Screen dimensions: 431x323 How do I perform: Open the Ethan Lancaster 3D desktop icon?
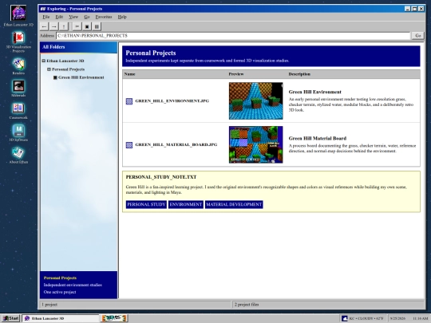pos(18,15)
